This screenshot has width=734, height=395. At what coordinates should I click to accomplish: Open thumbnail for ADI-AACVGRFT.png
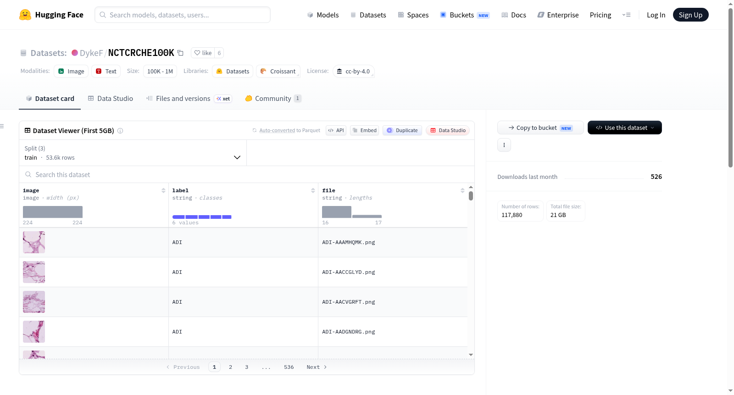(x=34, y=302)
